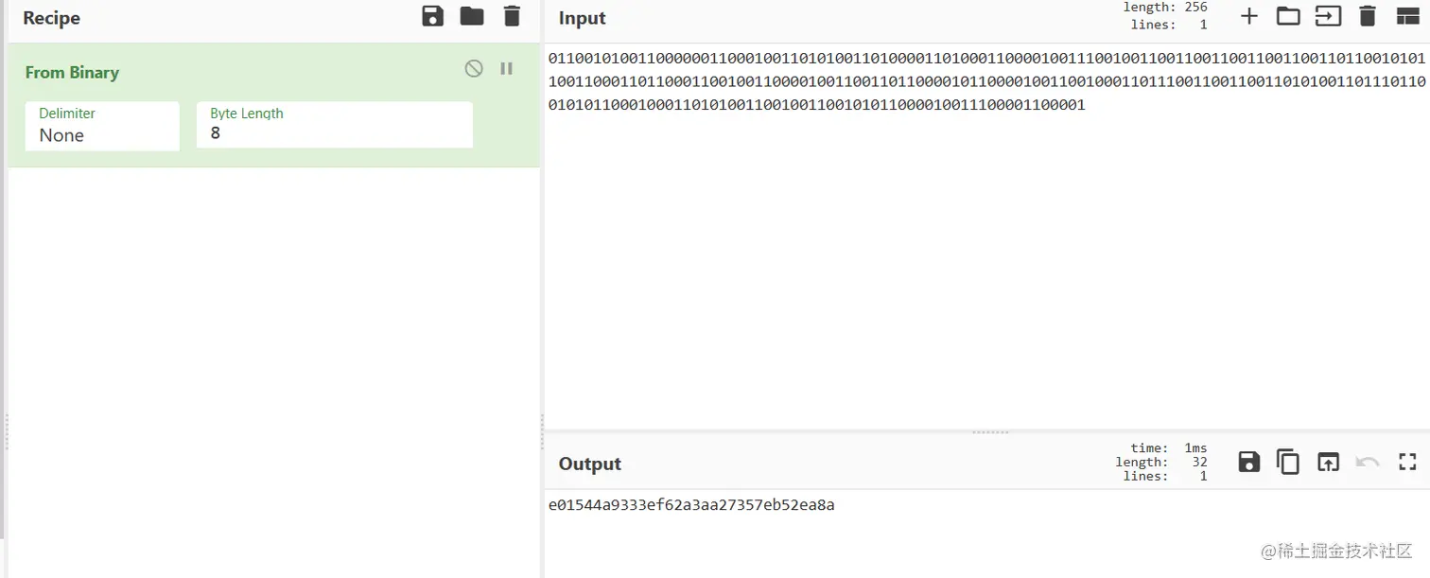
Task: Click inside the binary input text area
Action: [x=986, y=236]
